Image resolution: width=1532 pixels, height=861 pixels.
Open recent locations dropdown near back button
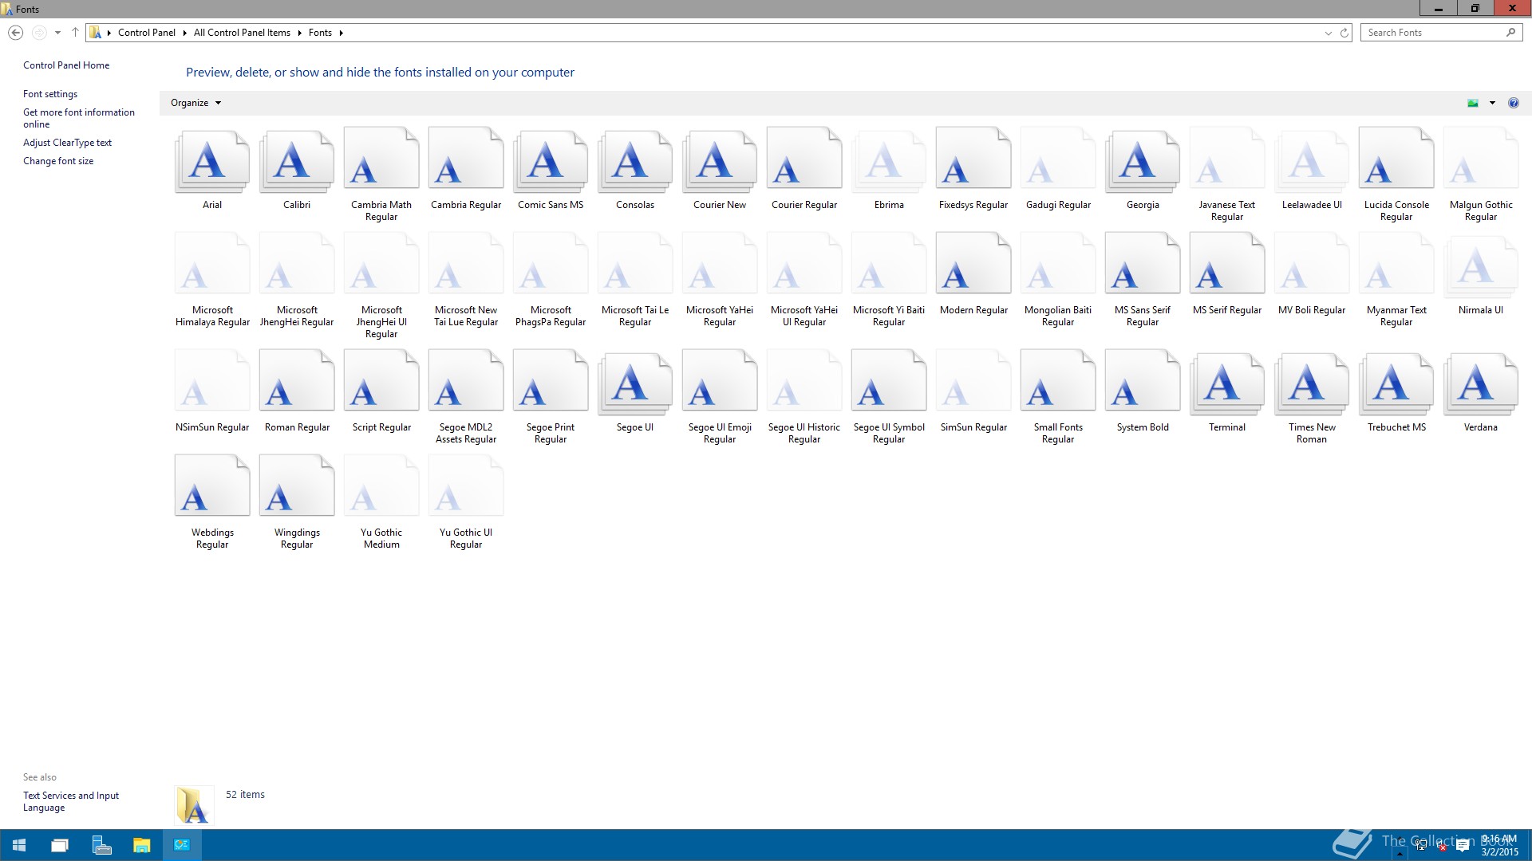pyautogui.click(x=57, y=33)
